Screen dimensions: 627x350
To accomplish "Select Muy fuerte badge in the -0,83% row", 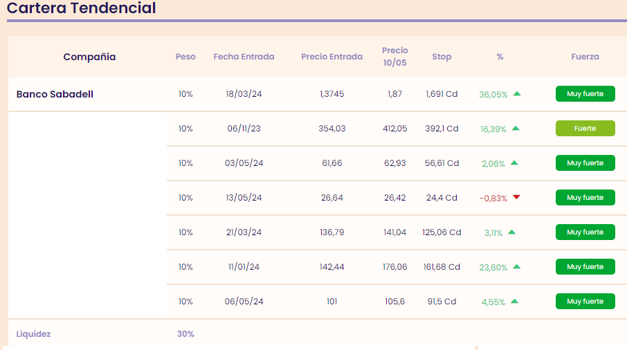I will (585, 198).
